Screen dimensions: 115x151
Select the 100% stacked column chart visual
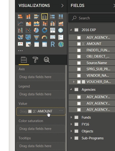[x=61, y=17]
